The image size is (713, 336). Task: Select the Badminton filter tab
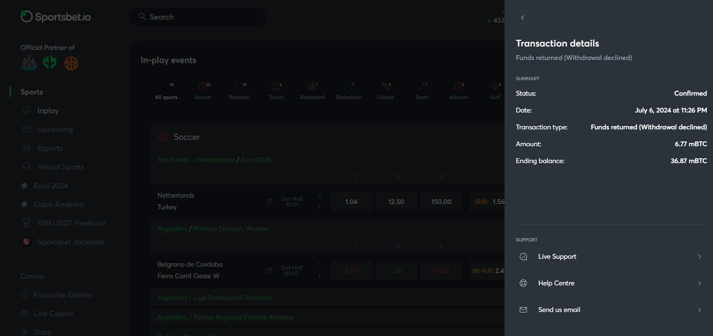[349, 91]
